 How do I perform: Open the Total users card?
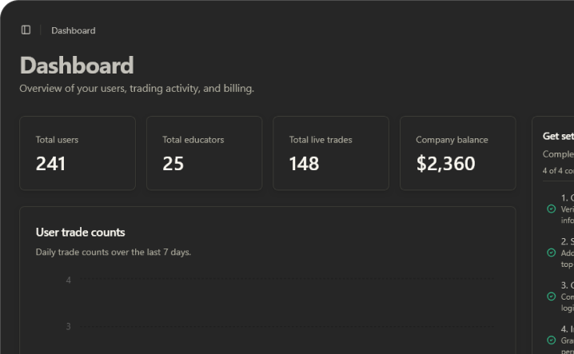[x=78, y=153]
